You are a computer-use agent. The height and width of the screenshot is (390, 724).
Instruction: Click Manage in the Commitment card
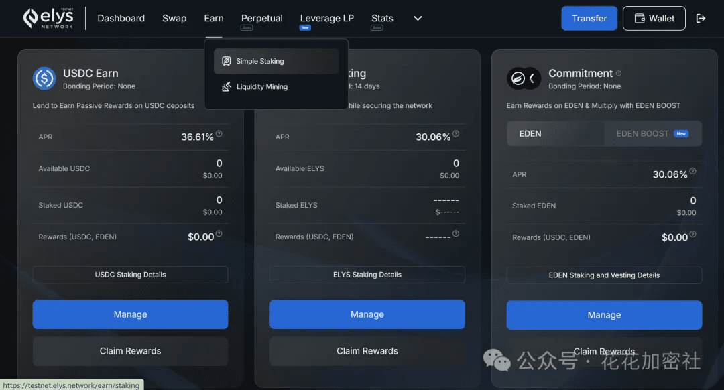[604, 315]
